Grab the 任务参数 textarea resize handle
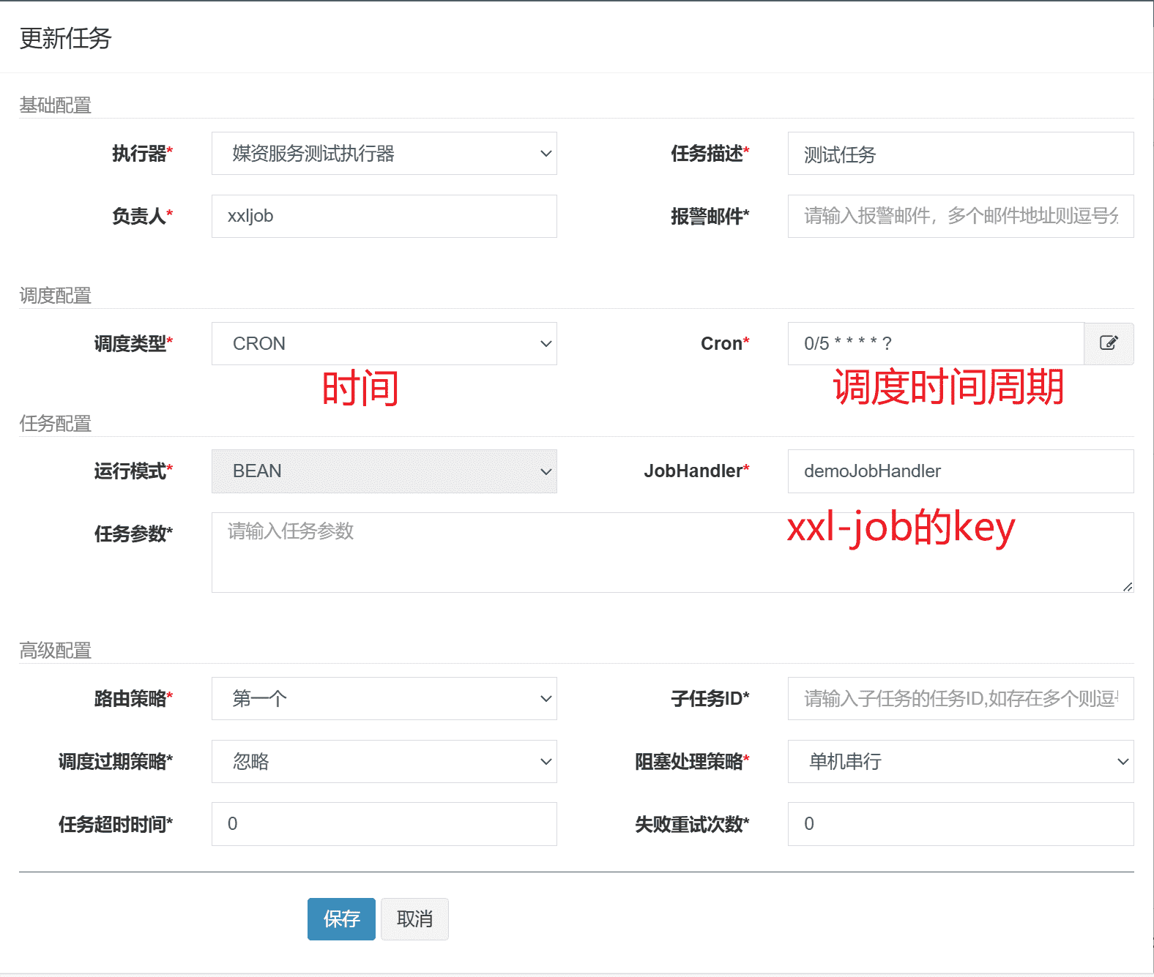This screenshot has height=977, width=1154. 1128,587
